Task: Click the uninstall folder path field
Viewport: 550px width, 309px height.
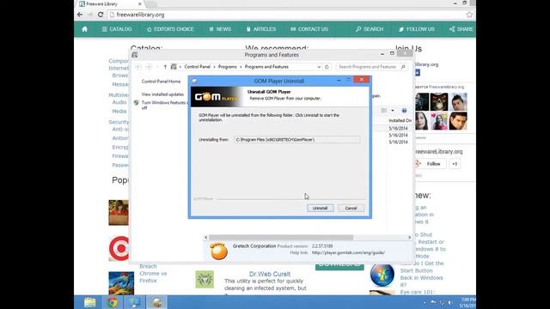Action: point(296,139)
